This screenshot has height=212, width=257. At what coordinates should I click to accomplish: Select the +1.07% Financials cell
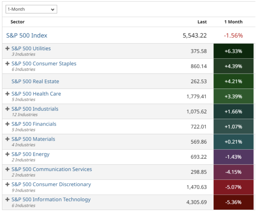click(x=233, y=127)
